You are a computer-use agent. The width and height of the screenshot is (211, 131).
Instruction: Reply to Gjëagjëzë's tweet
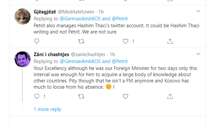pos(37,41)
